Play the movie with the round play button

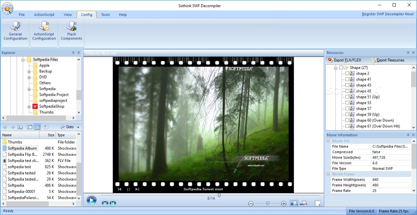click(91, 200)
